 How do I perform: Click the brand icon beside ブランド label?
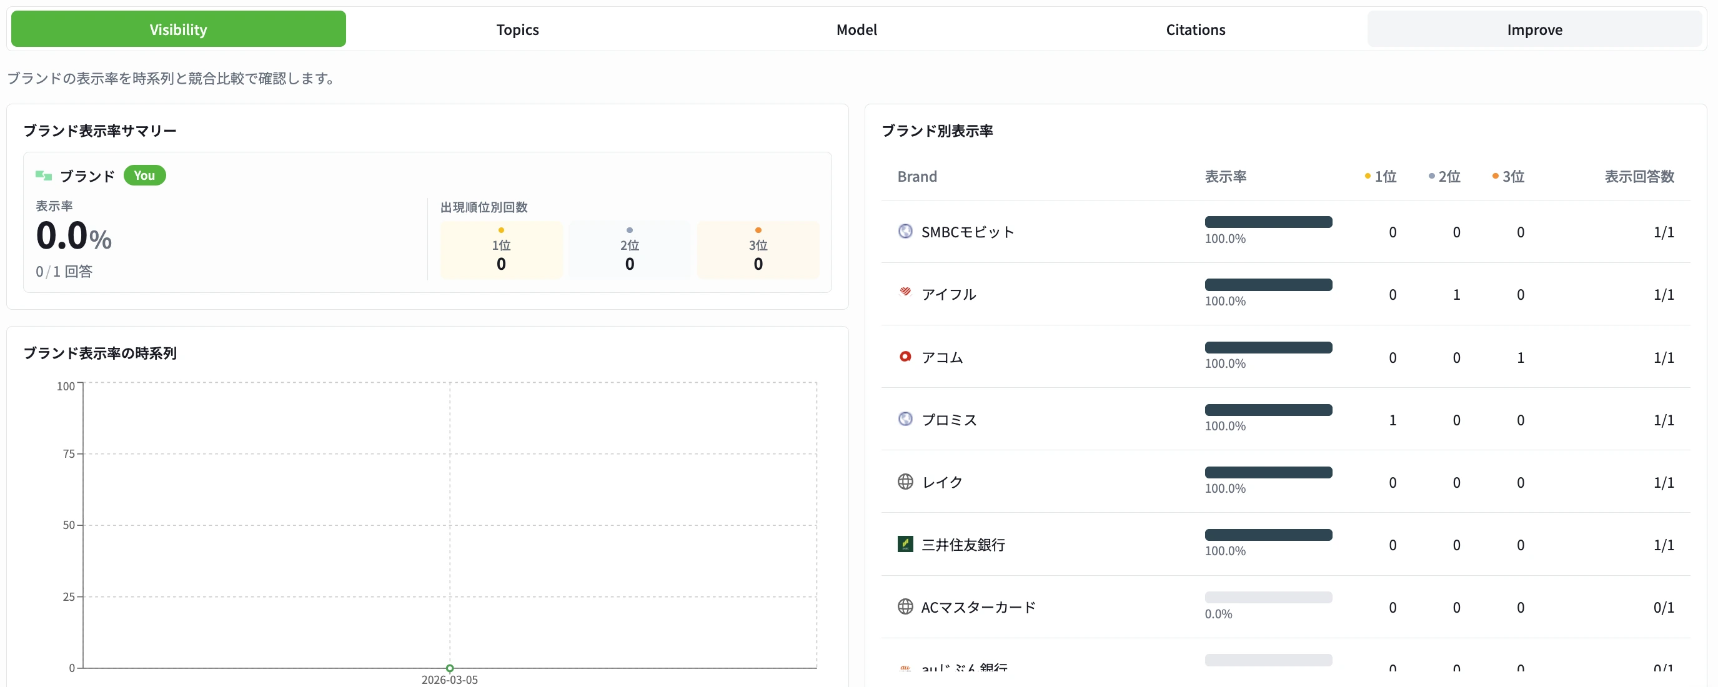[43, 175]
